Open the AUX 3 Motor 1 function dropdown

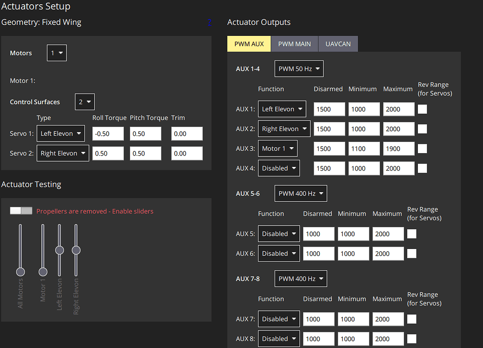pyautogui.click(x=276, y=148)
